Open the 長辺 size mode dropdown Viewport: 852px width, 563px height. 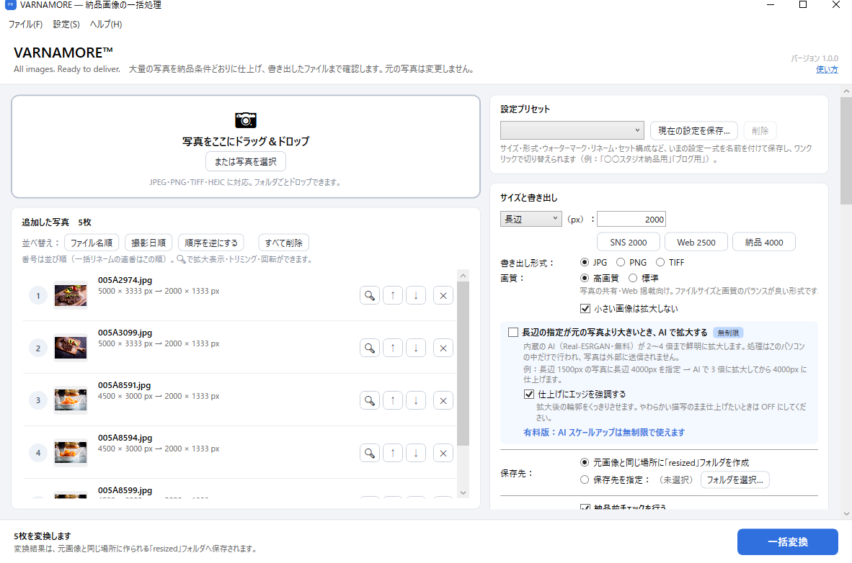coord(531,219)
